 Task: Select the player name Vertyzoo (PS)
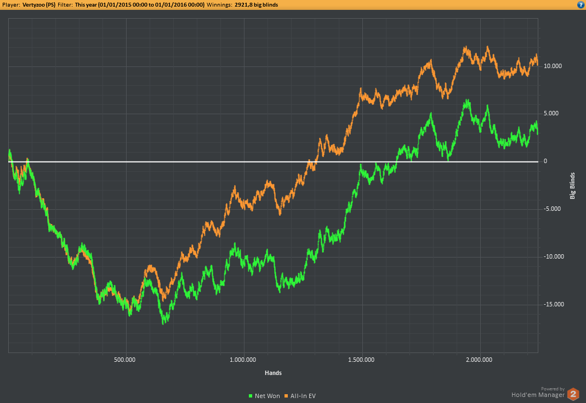point(39,5)
